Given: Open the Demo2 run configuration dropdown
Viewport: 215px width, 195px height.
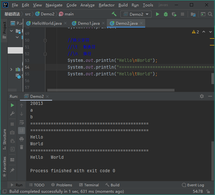Looking at the screenshot, I should (136, 14).
